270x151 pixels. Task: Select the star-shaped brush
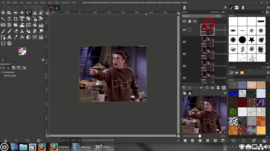(x=251, y=40)
